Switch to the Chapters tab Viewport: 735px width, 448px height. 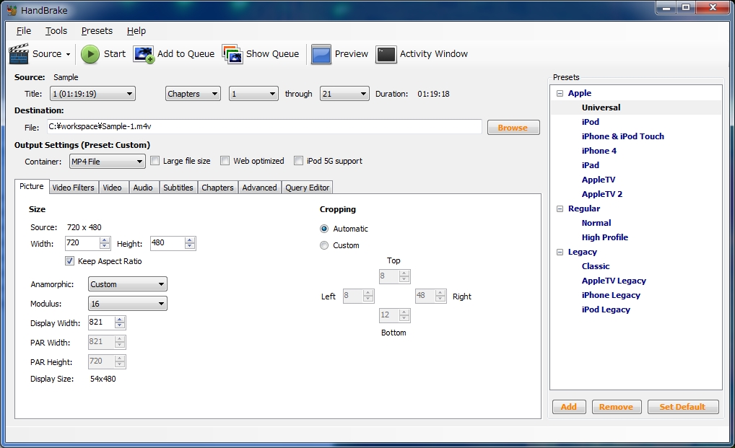point(217,188)
